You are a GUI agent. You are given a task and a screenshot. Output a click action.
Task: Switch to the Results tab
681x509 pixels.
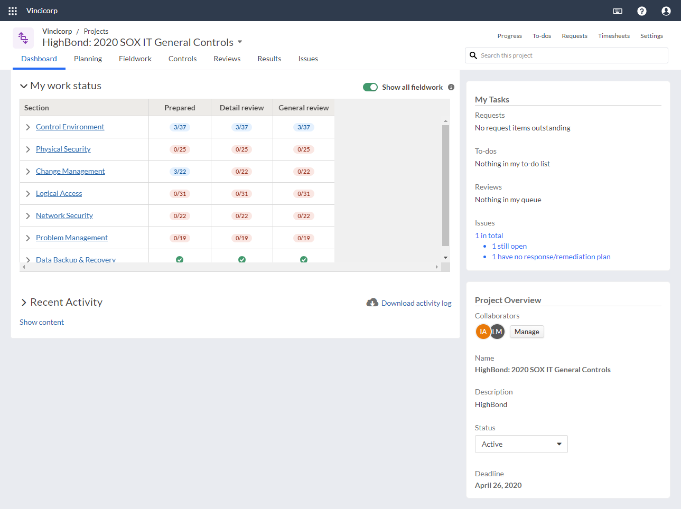(269, 59)
